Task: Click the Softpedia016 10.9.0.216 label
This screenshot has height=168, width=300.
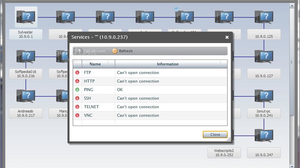Action: click(26, 74)
